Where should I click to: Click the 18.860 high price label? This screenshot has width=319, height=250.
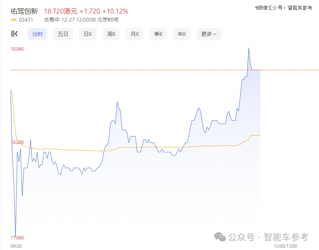(x=17, y=49)
